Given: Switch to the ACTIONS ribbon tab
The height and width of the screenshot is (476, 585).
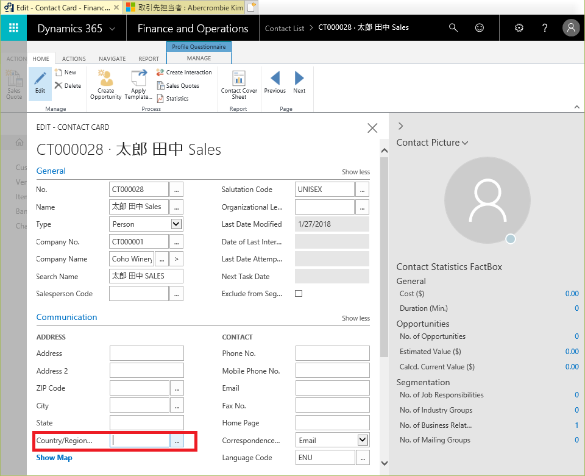Looking at the screenshot, I should [x=74, y=59].
